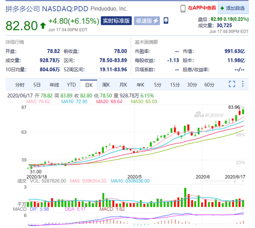Expand the volume panel with down triangle
The width and height of the screenshot is (255, 228).
click(242, 181)
